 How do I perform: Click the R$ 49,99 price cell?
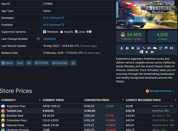[48, 116]
